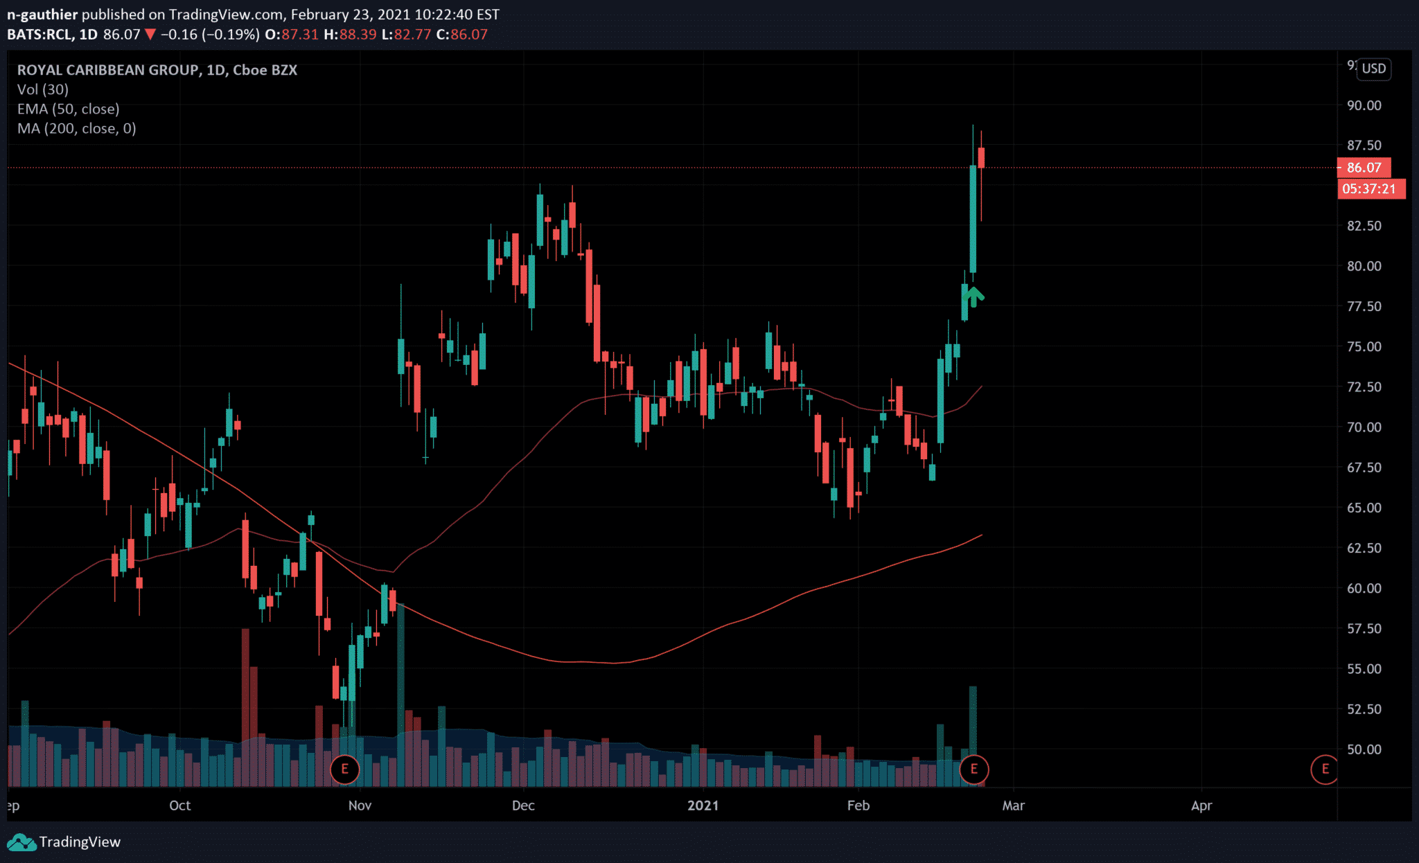
Task: Click the 87.50 price axis label
Action: (x=1364, y=145)
